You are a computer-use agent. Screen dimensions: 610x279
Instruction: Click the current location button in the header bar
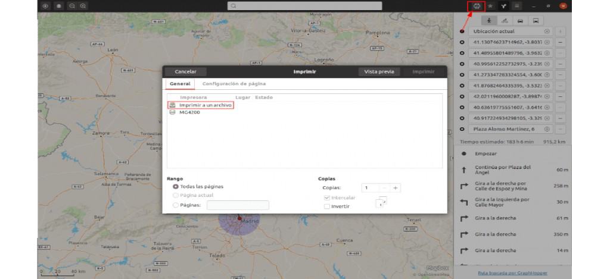[x=45, y=6]
